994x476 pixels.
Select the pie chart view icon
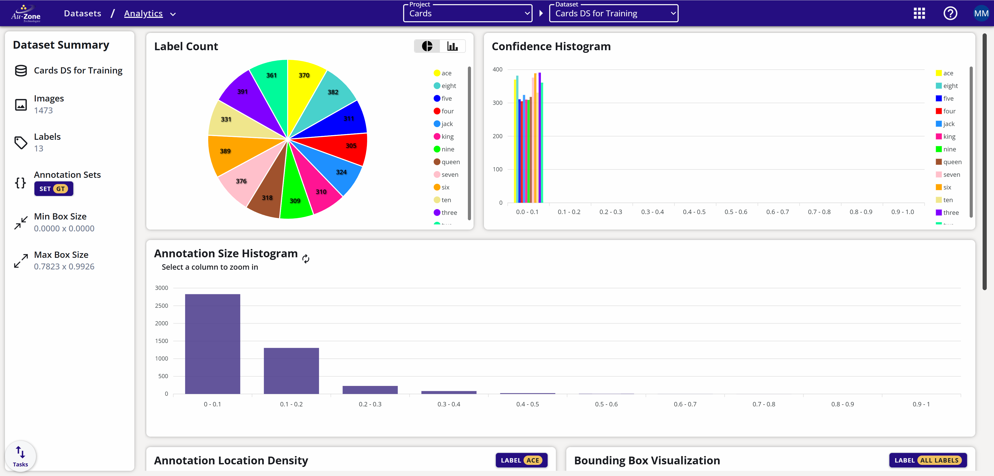click(x=427, y=46)
